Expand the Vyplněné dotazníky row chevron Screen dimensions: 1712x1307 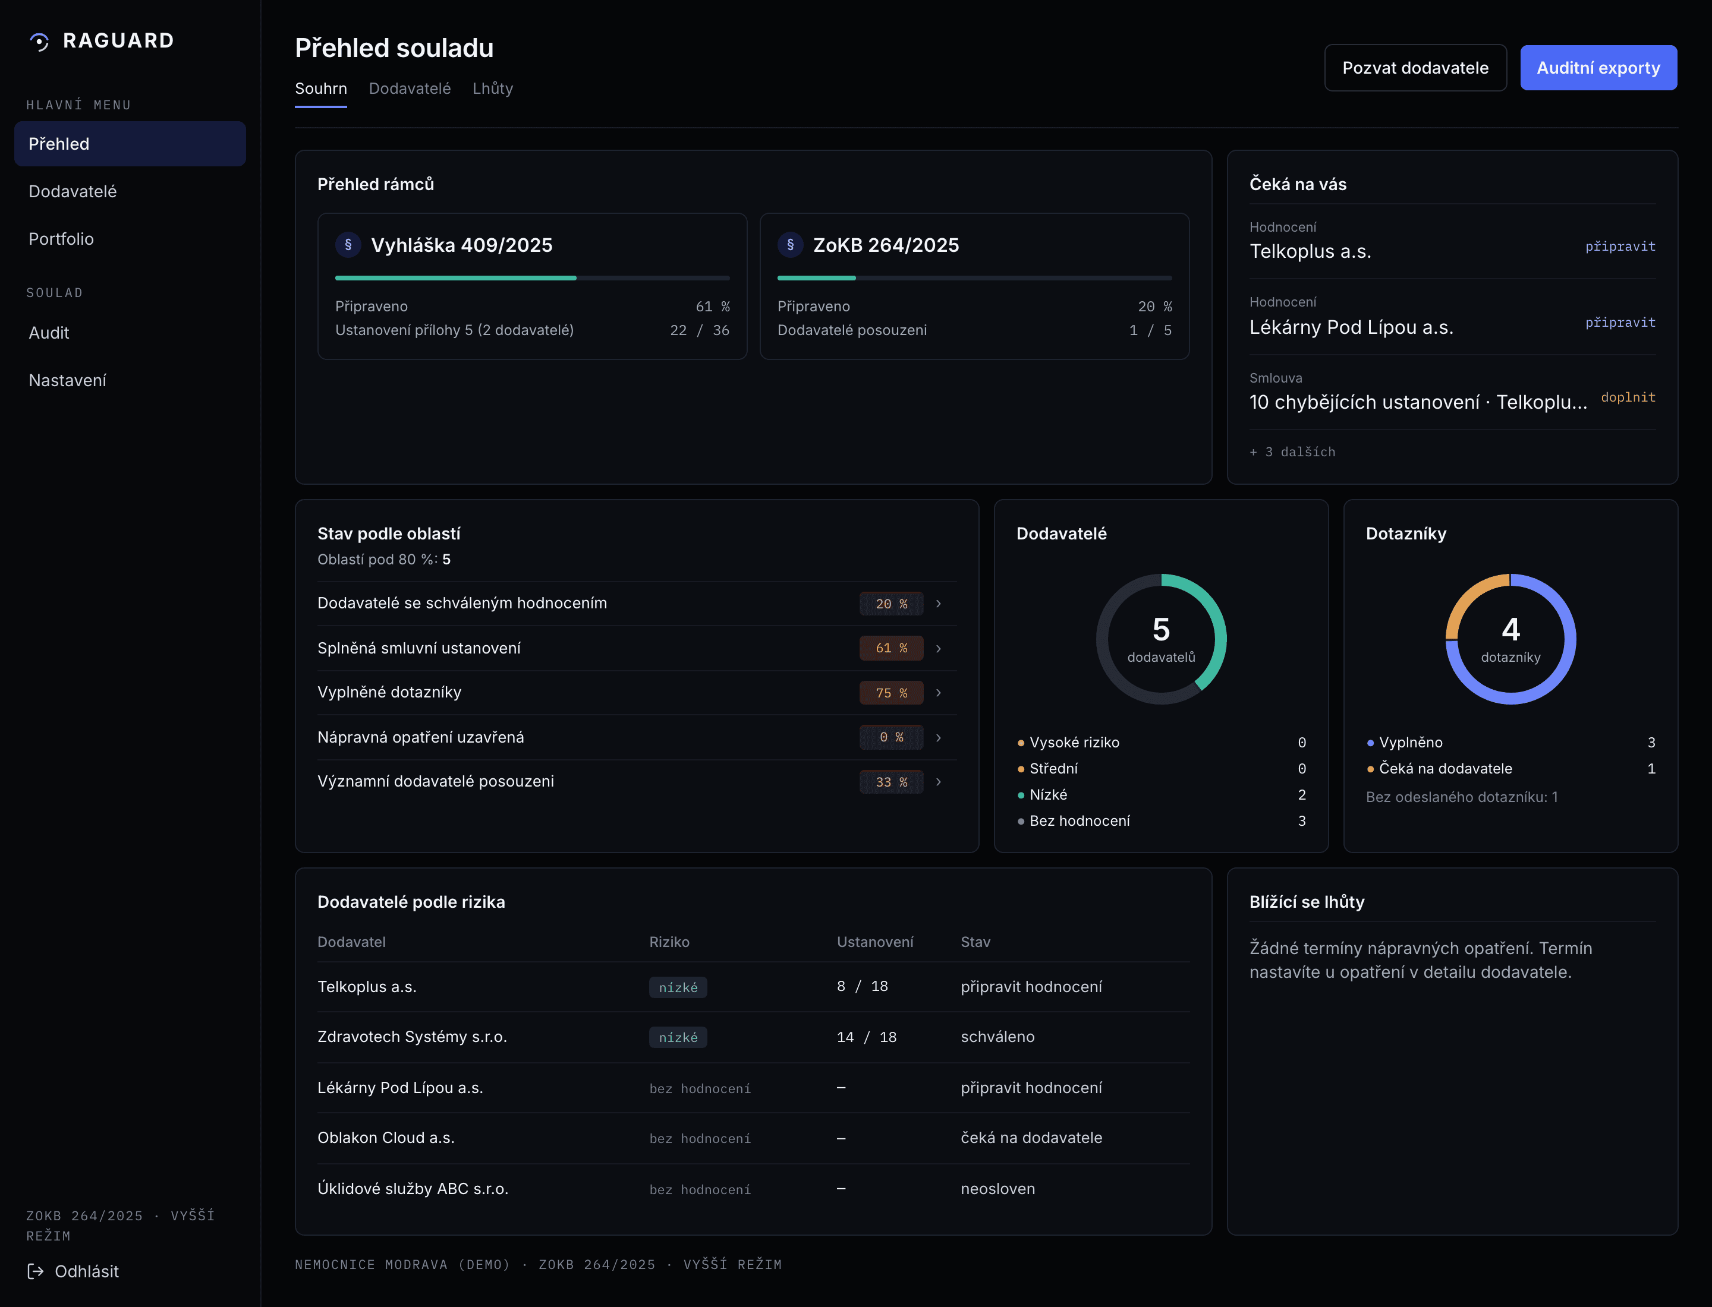[x=938, y=692]
